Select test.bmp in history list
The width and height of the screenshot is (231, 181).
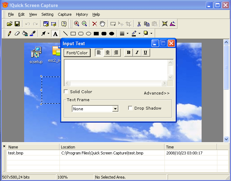pos(16,153)
